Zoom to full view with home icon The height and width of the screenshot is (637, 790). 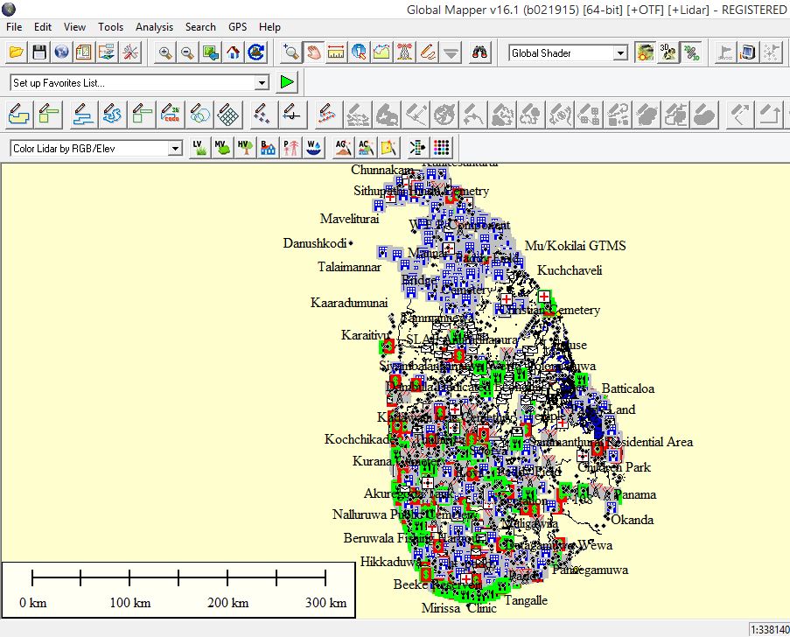coord(233,52)
